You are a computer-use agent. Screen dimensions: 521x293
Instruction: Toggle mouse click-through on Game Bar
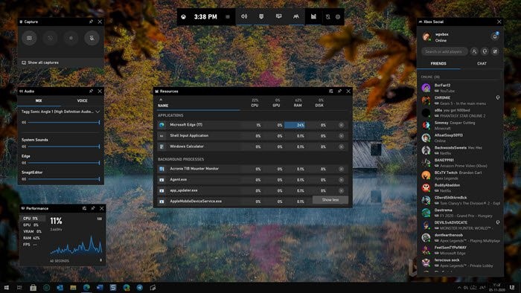click(x=328, y=17)
